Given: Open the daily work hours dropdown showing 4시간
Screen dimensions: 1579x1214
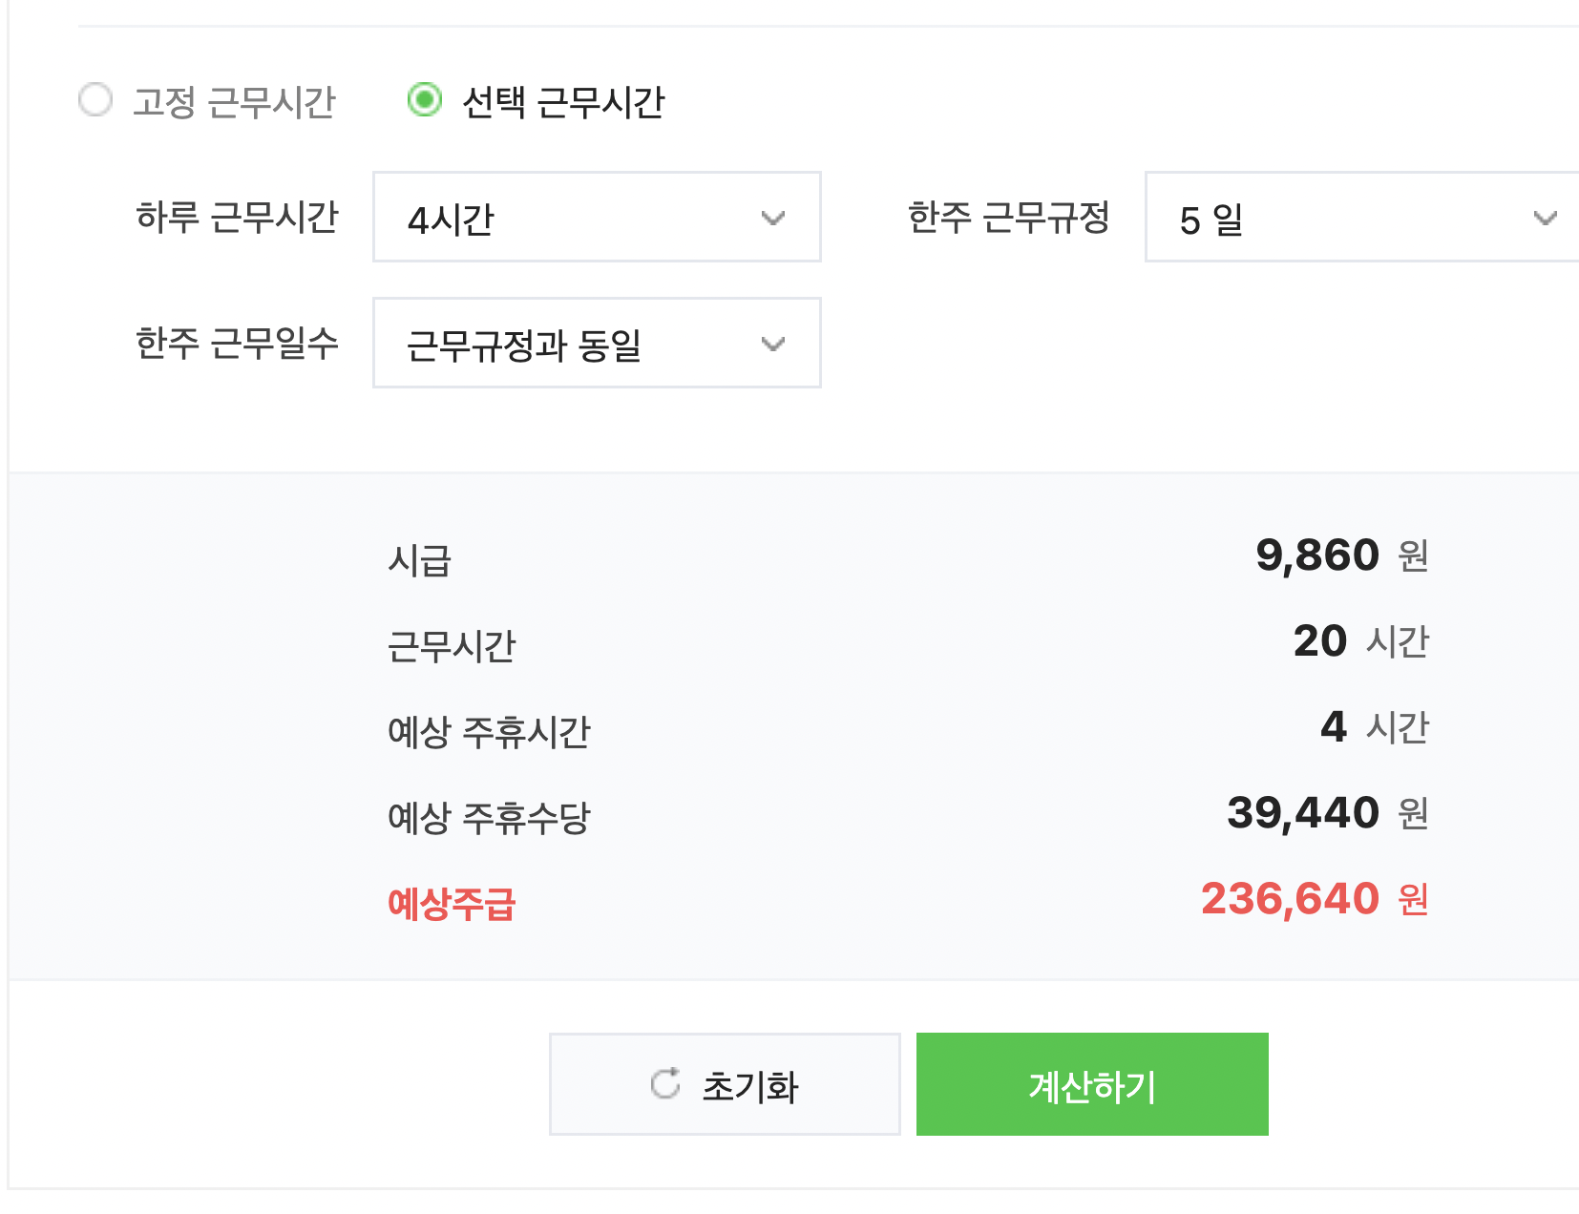Looking at the screenshot, I should [596, 218].
